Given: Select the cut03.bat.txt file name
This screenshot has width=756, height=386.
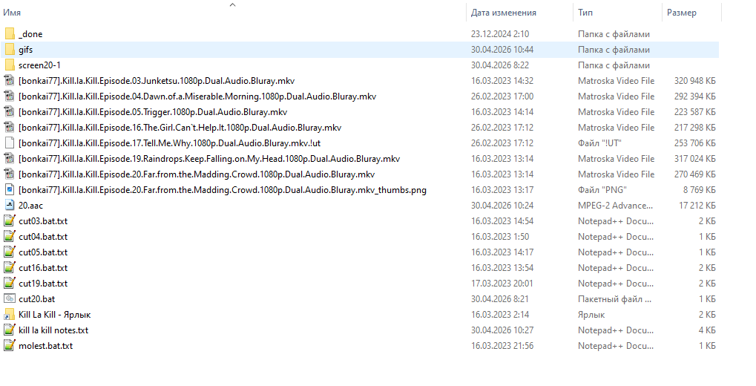Looking at the screenshot, I should [x=43, y=221].
